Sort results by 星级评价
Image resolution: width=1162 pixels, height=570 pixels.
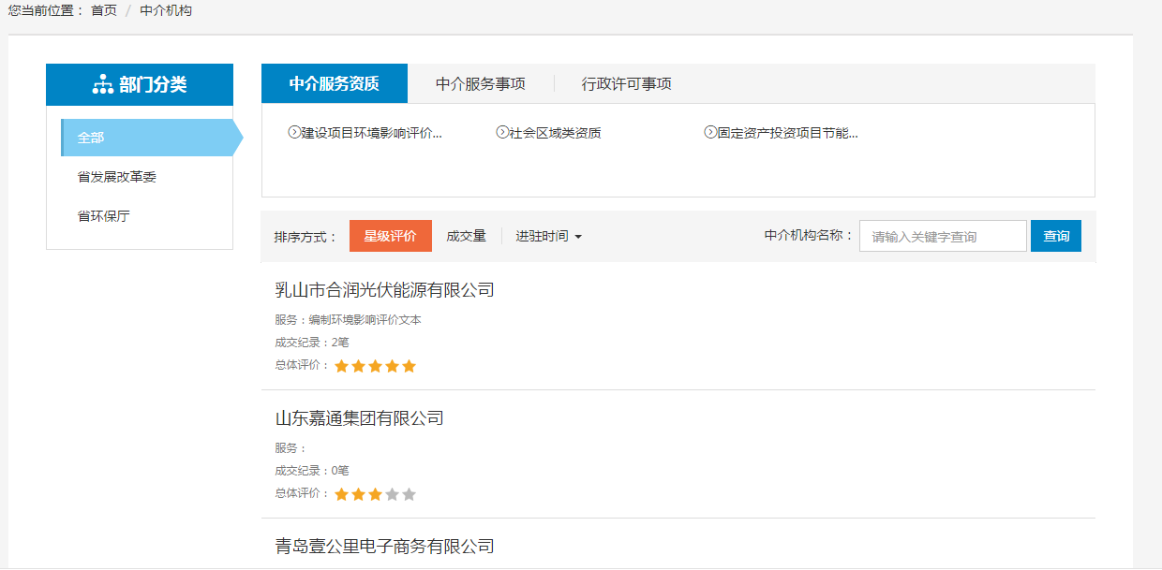pos(390,237)
